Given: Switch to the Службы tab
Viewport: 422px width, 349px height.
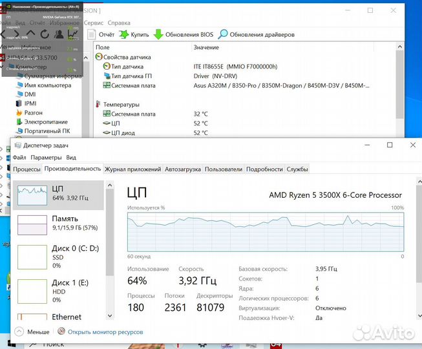Looking at the screenshot, I should click(x=297, y=169).
